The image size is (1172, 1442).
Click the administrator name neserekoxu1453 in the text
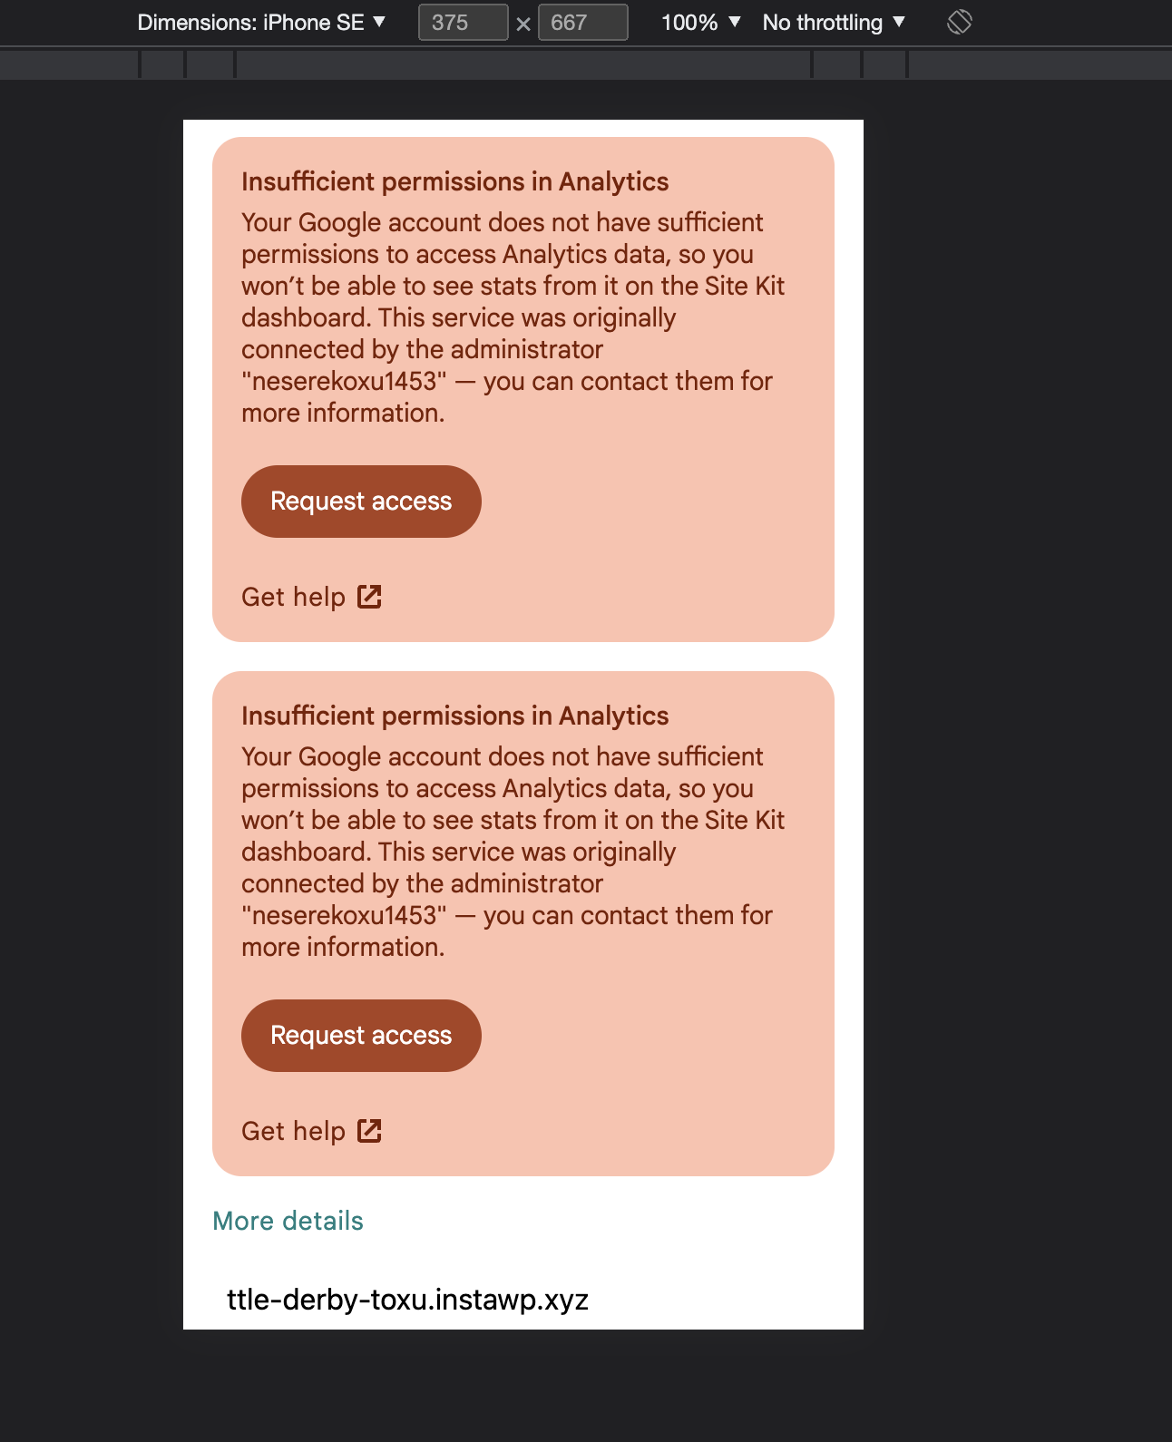pyautogui.click(x=343, y=381)
